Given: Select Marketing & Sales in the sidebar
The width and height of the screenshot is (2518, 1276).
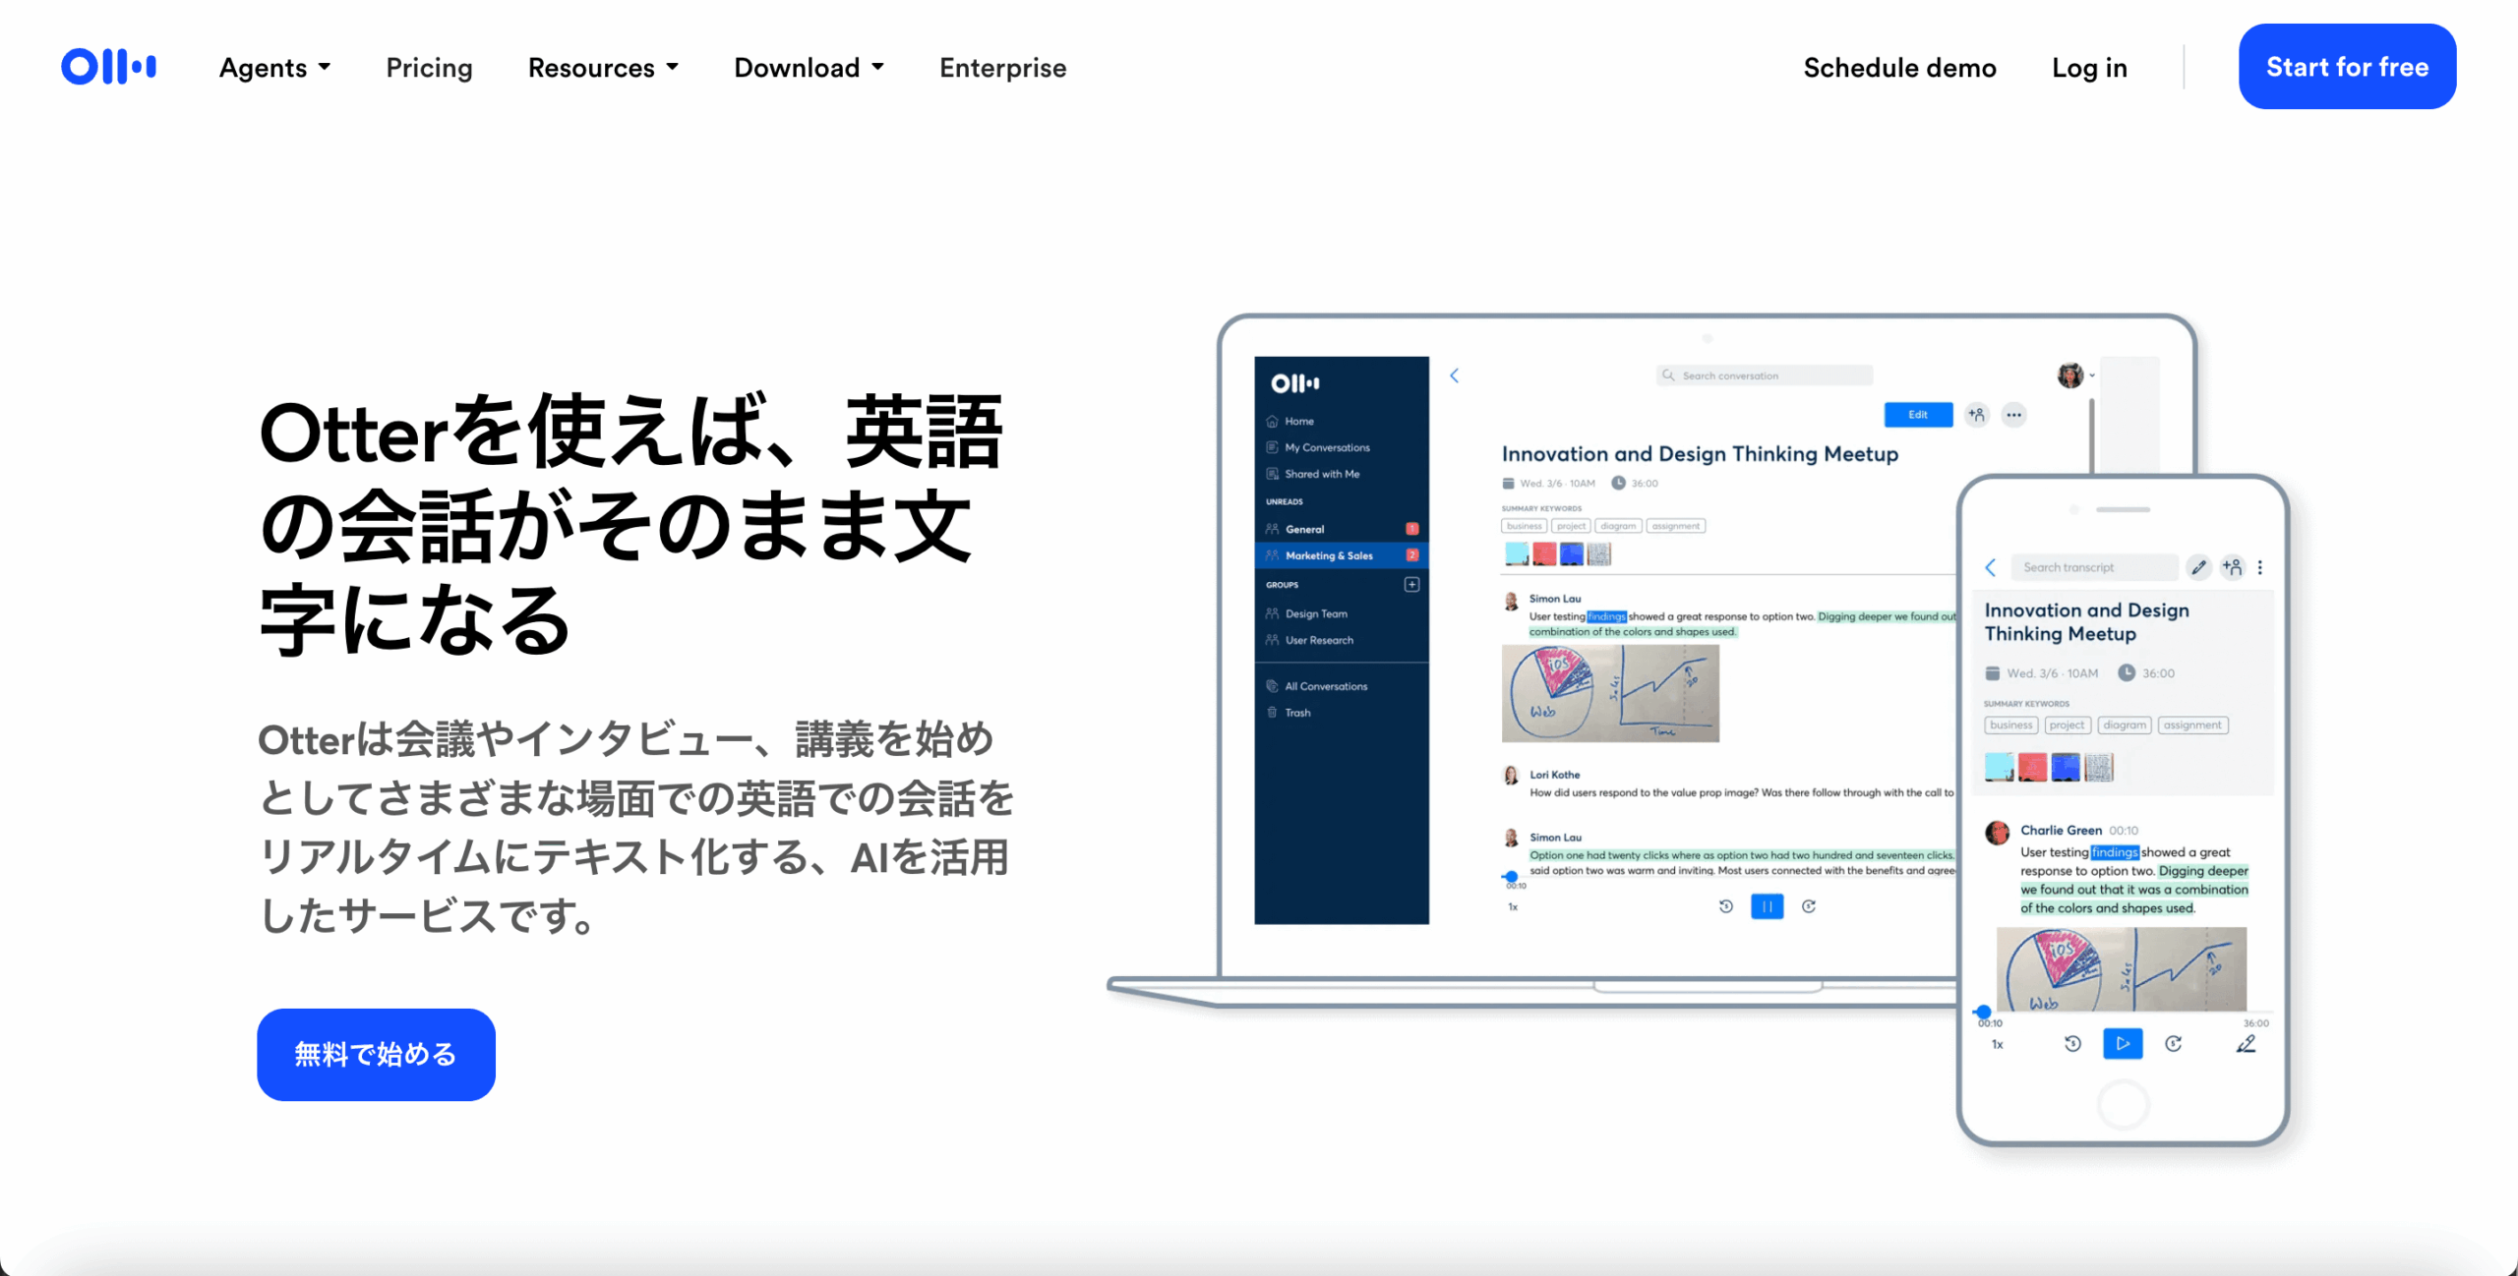Looking at the screenshot, I should click(x=1342, y=555).
